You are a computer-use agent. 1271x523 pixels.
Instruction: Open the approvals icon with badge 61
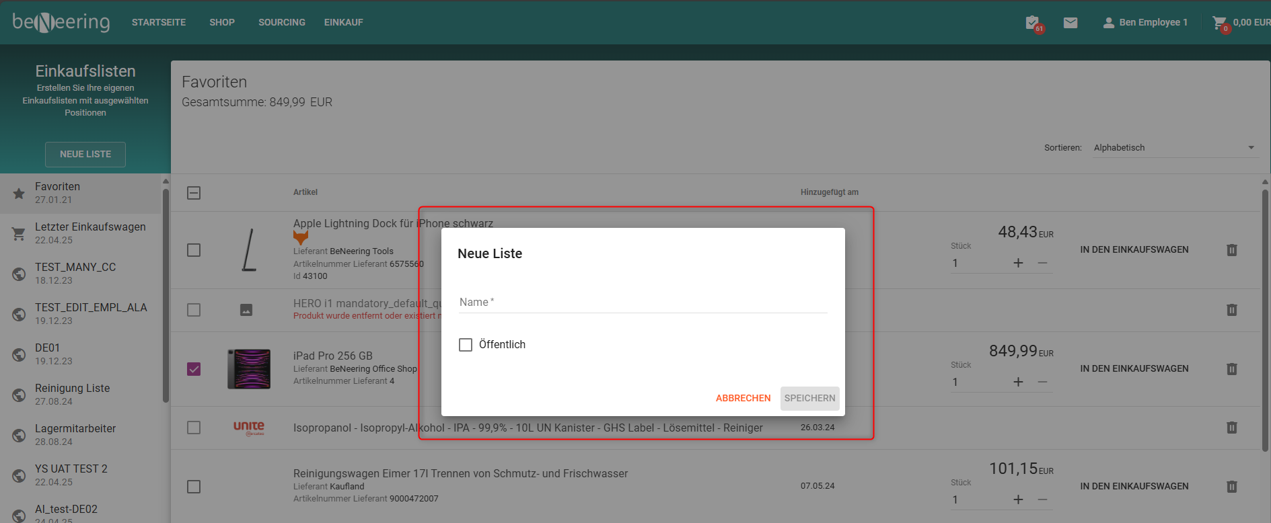click(x=1032, y=23)
